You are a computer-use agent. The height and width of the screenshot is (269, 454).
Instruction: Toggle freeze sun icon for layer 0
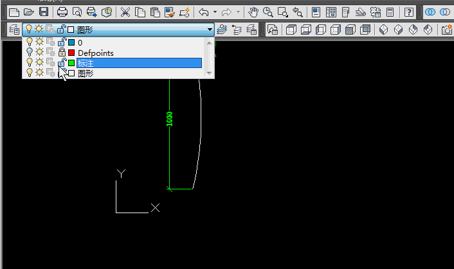tap(39, 42)
